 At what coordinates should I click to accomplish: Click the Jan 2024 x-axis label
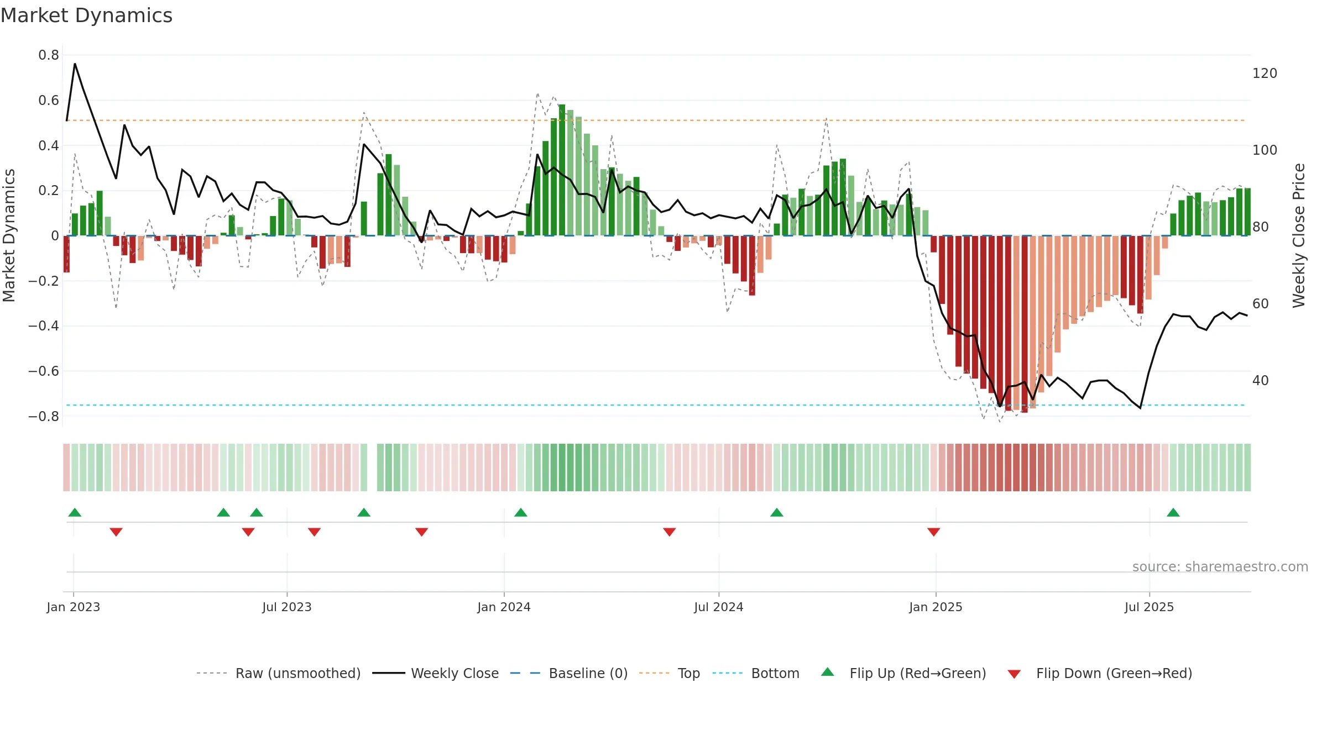504,607
